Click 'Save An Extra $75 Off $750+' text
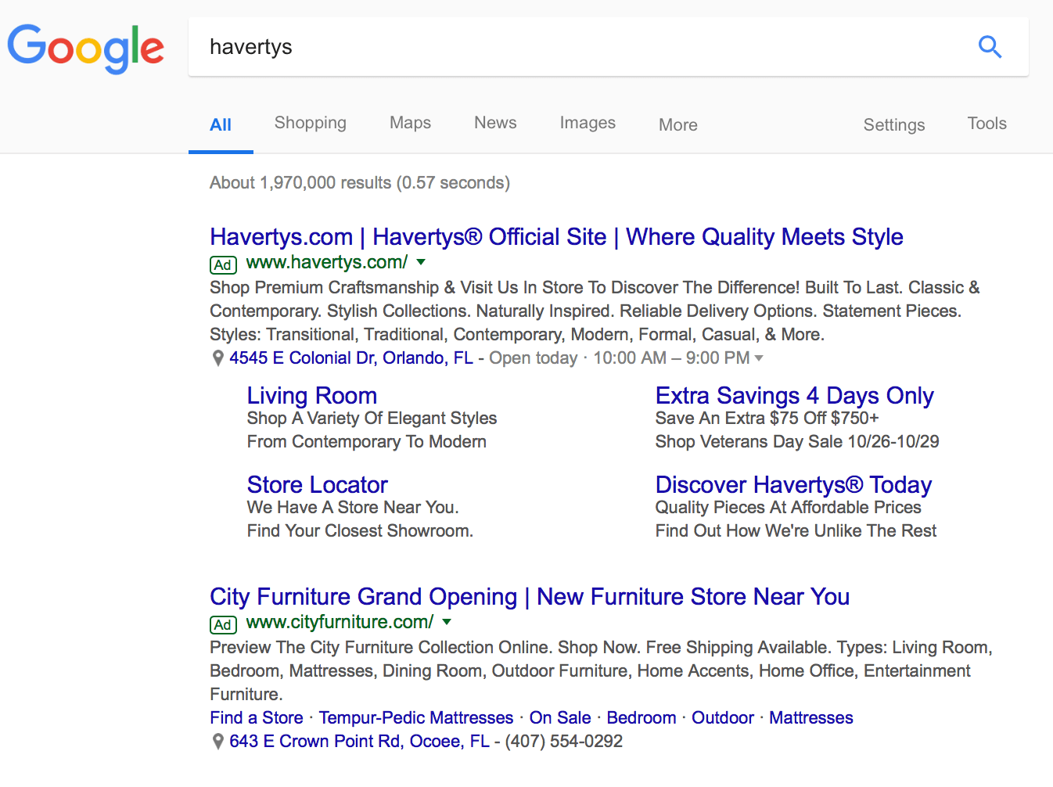Image resolution: width=1053 pixels, height=787 pixels. (767, 419)
